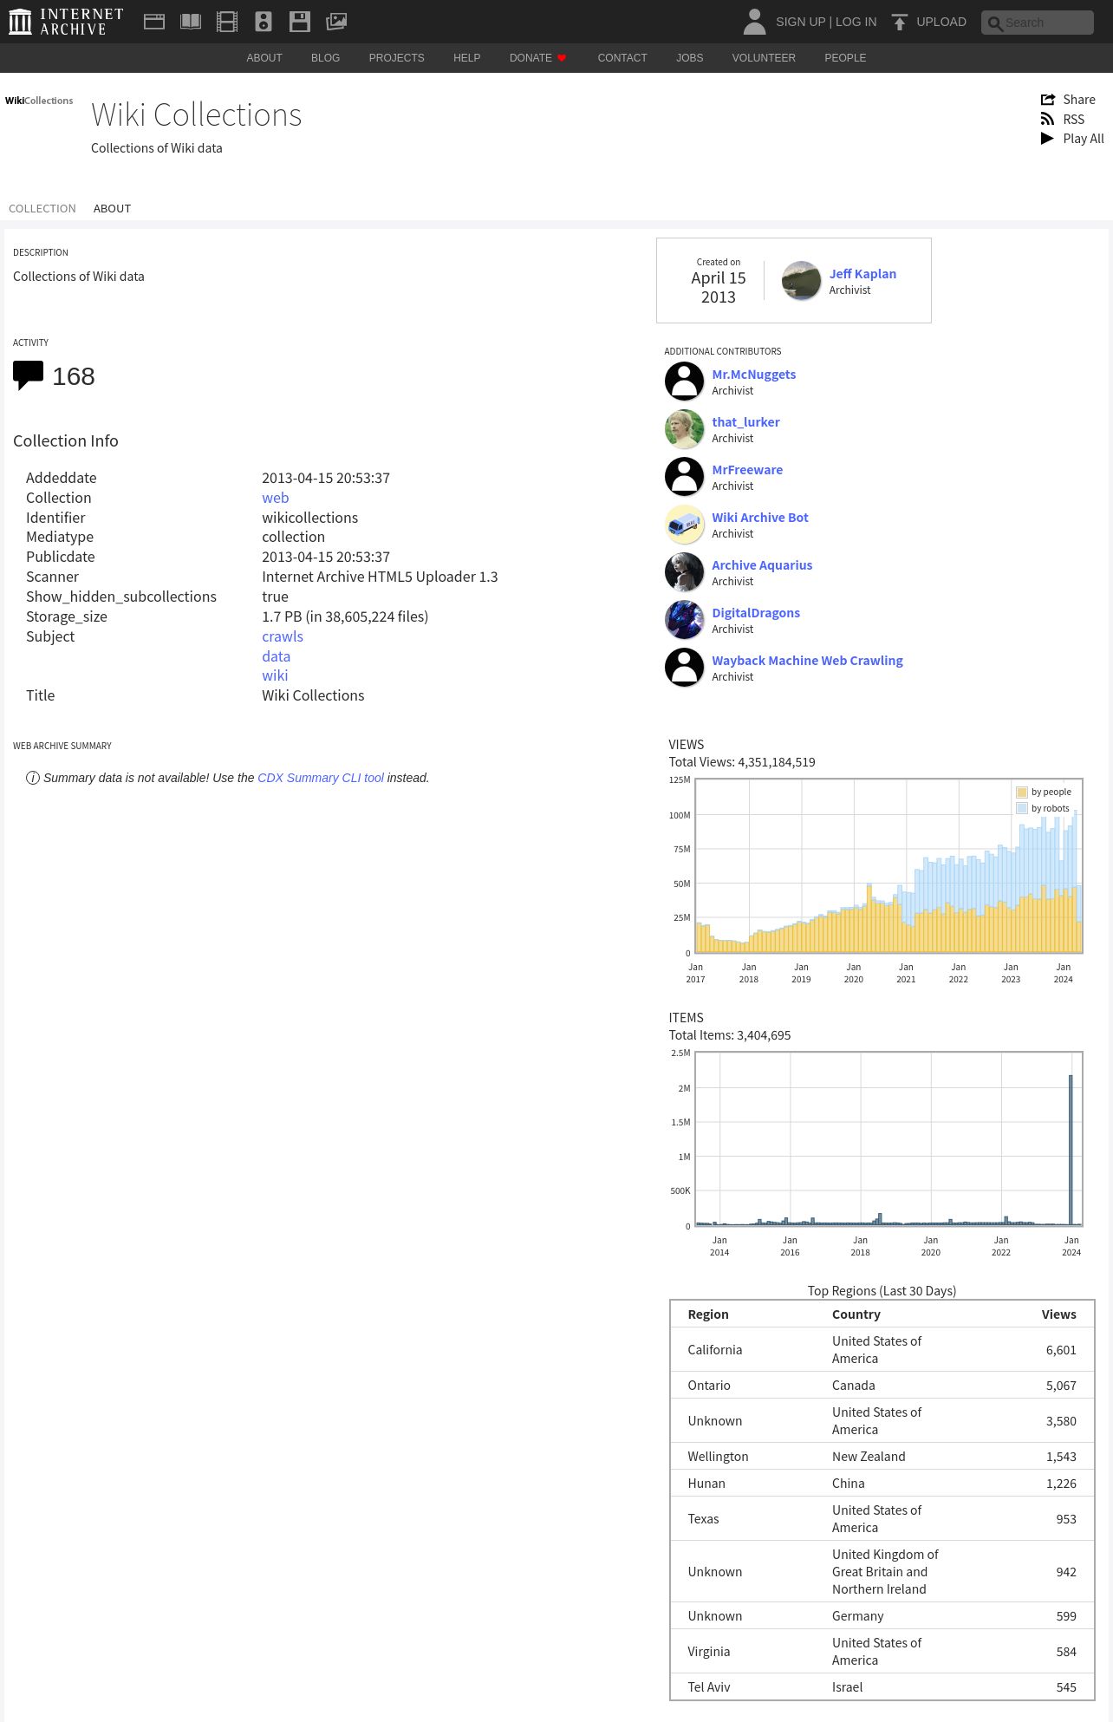The height and width of the screenshot is (1722, 1113).
Task: Select the ABOUT tab under title
Action: [112, 209]
